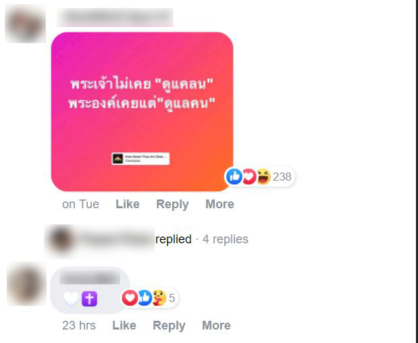Reply to the comment posted on Tue
Viewport: 418px width, 343px height.
point(172,204)
